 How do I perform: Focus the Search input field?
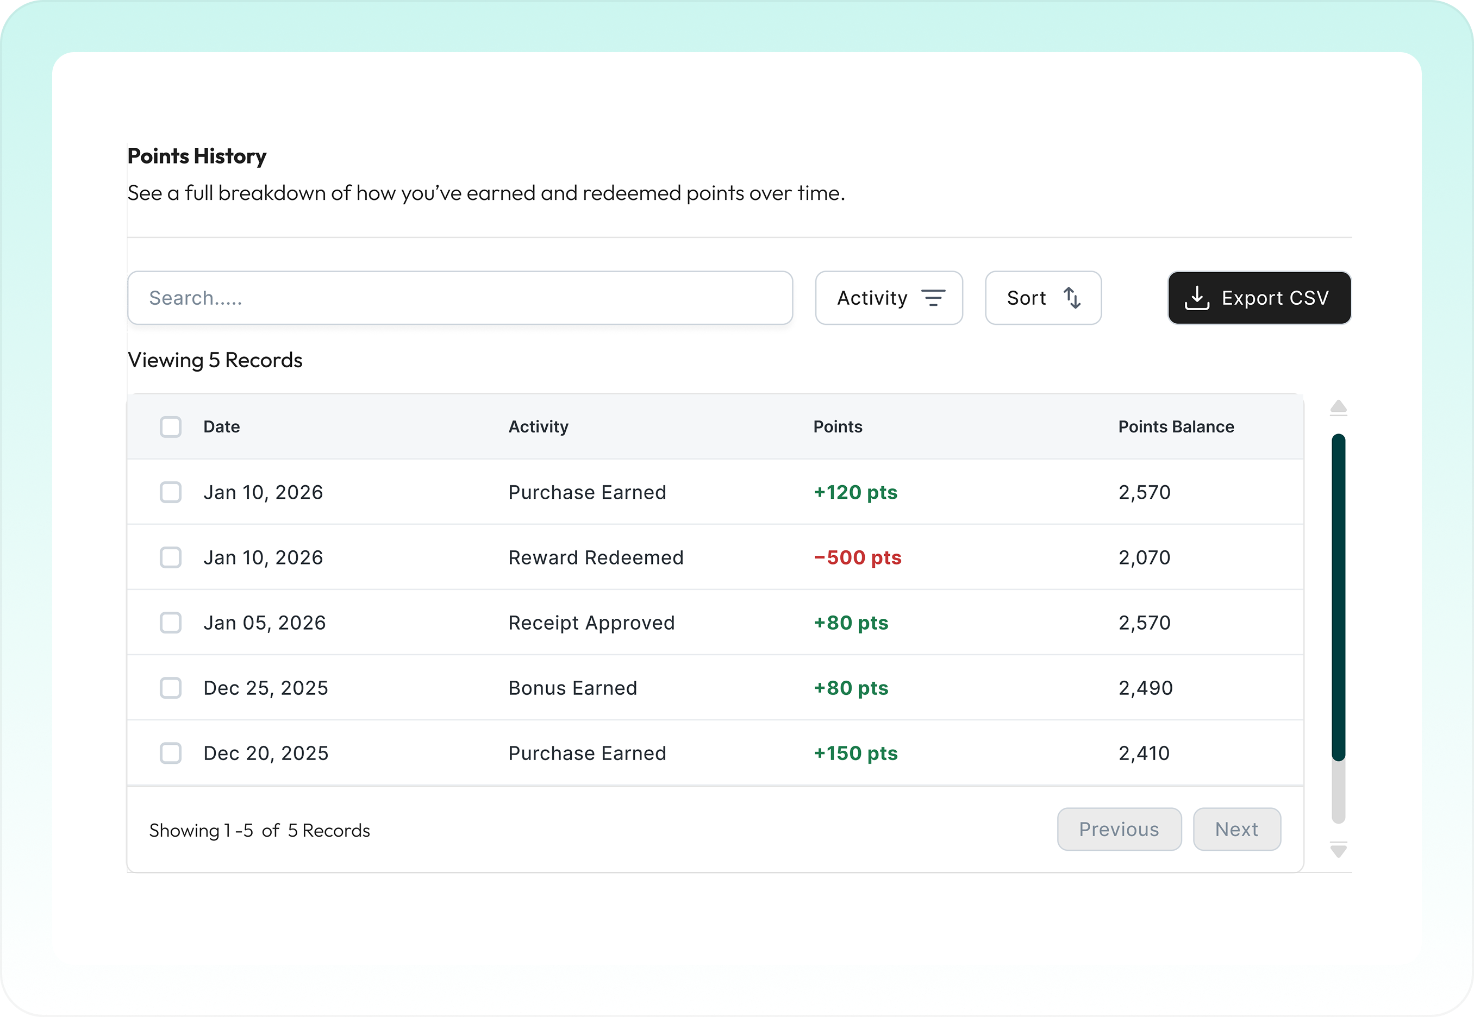pos(460,298)
